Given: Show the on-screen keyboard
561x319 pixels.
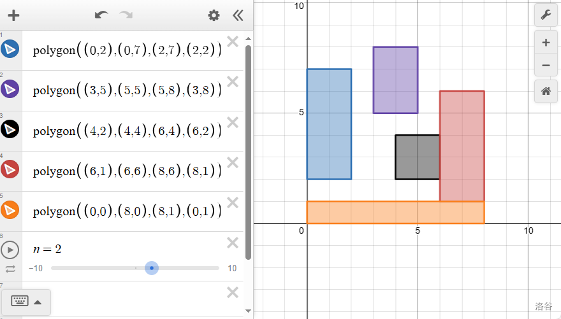Looking at the screenshot, I should (x=20, y=301).
